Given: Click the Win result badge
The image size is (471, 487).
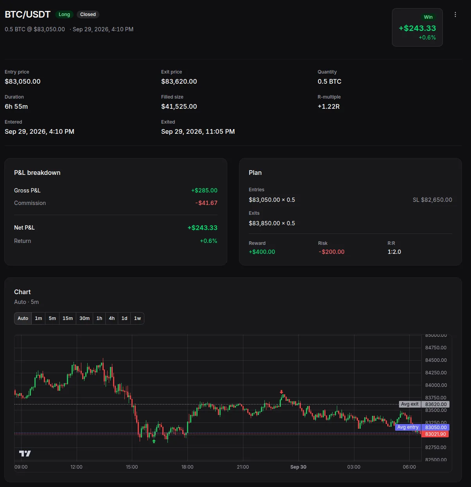Looking at the screenshot, I should (428, 17).
